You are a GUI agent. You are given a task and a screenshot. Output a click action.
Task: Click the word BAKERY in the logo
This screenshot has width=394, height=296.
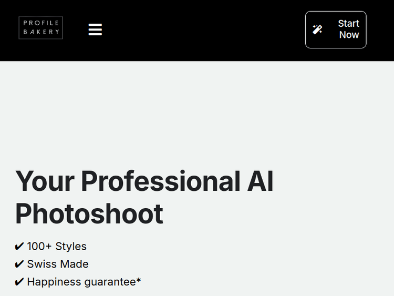(x=40, y=33)
